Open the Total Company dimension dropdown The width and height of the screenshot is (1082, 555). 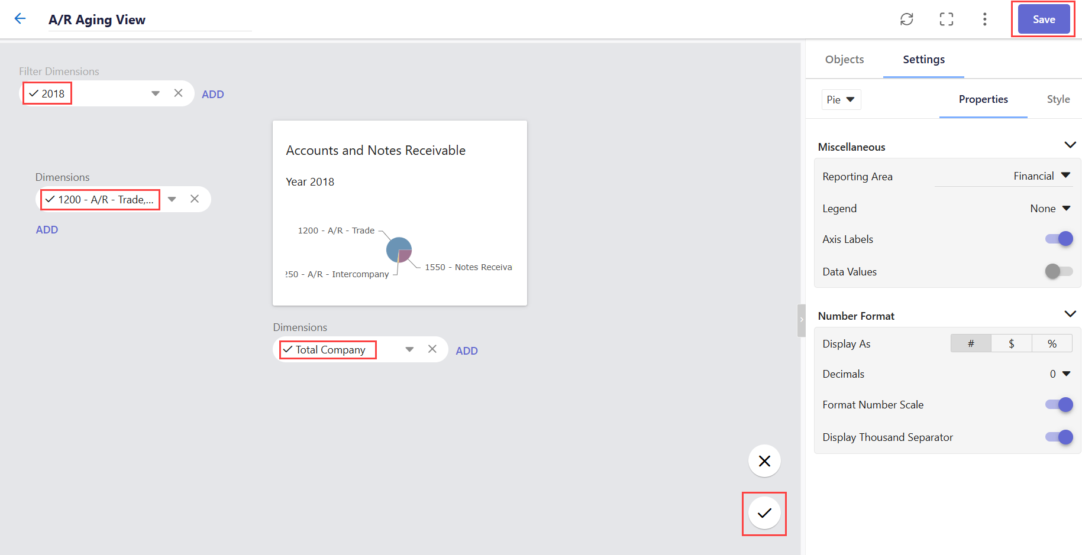[409, 349]
